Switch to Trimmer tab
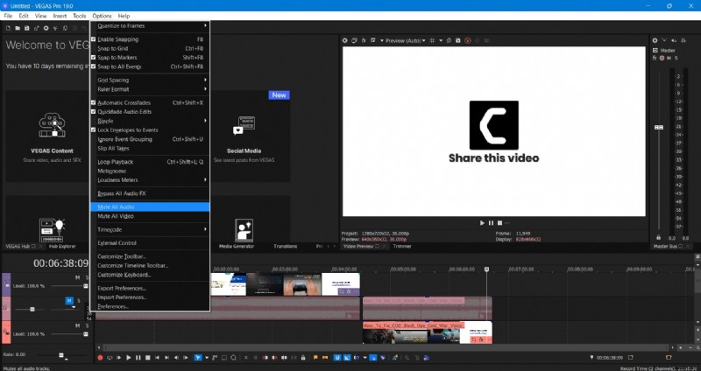The height and width of the screenshot is (371, 701). (402, 247)
